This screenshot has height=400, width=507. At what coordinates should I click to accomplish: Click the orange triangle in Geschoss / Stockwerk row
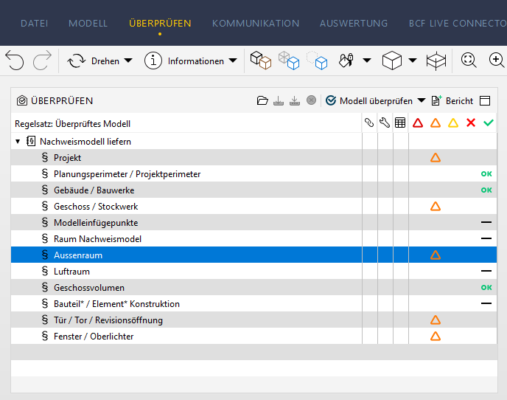tap(436, 207)
